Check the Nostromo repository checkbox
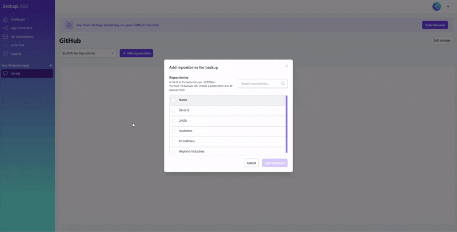The width and height of the screenshot is (457, 232). click(x=174, y=131)
